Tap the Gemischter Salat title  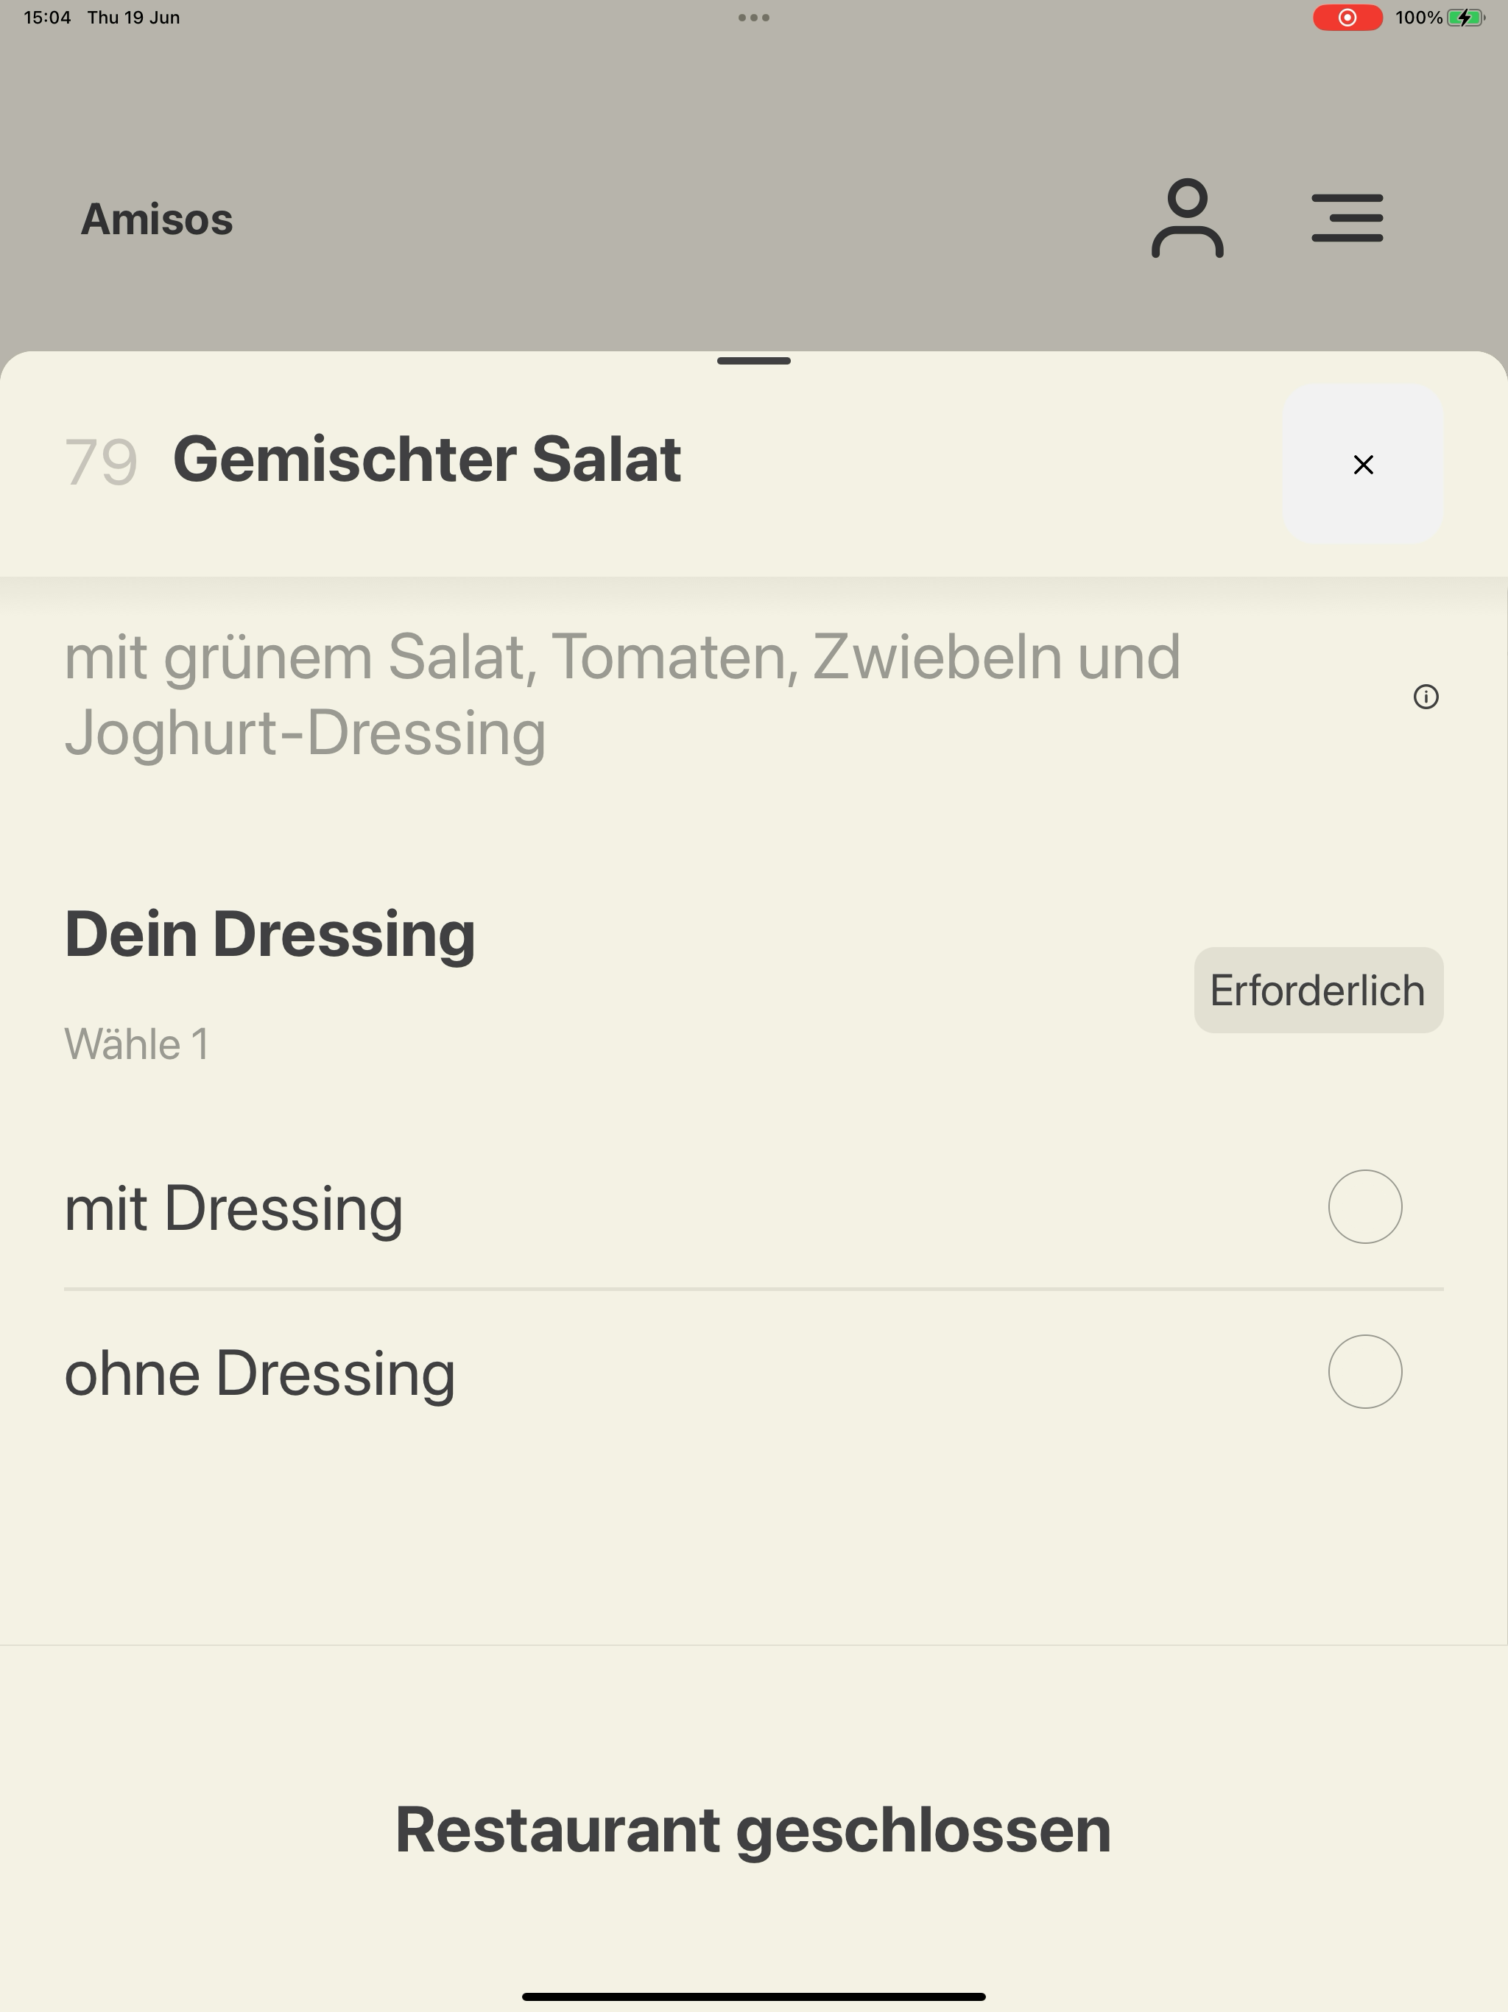tap(428, 460)
